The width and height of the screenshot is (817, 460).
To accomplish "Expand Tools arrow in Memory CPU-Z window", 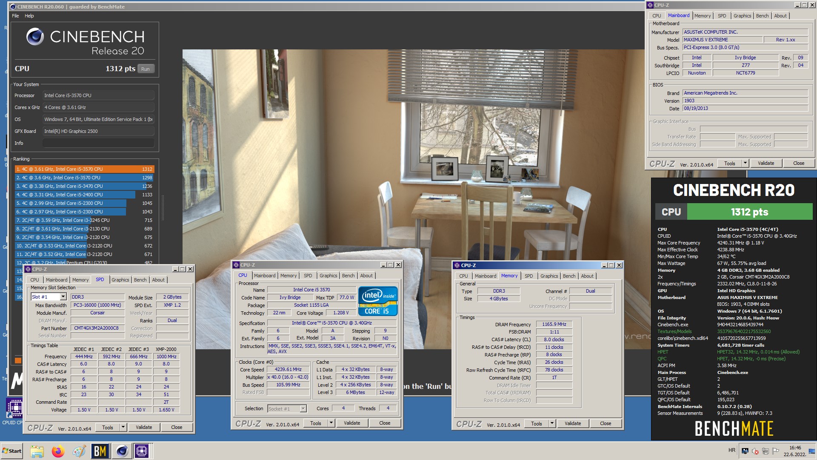I will (x=552, y=423).
